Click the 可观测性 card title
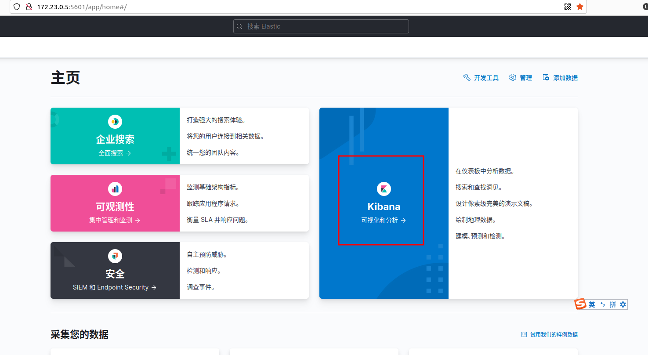This screenshot has width=648, height=355. pyautogui.click(x=115, y=206)
